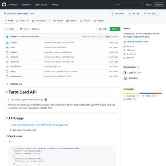View the 1 branch link
Viewport: 166px width, 166px height.
pyautogui.click(x=25, y=29)
